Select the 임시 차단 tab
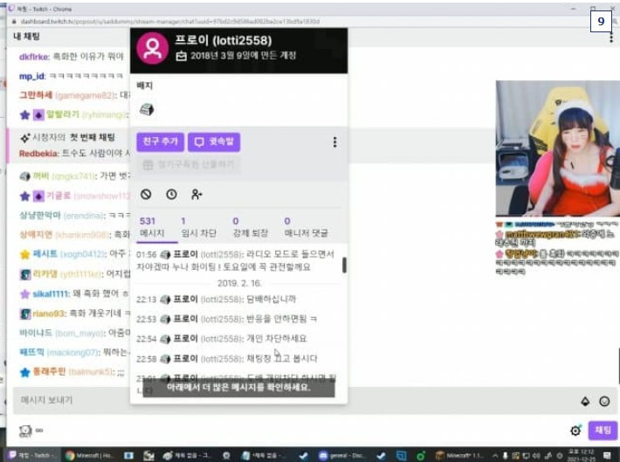Screen dimensions: 620x462 coord(198,227)
